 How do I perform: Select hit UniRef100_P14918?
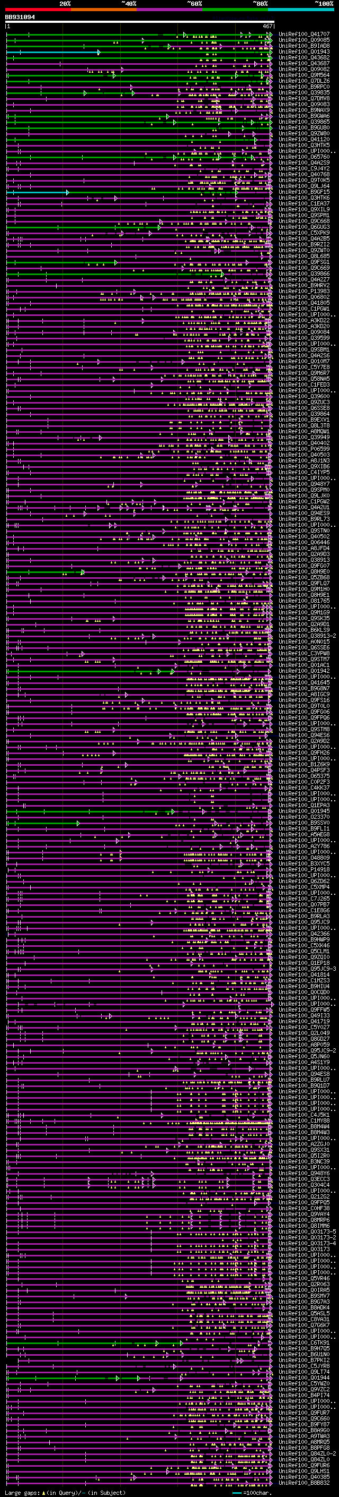pyautogui.click(x=304, y=869)
